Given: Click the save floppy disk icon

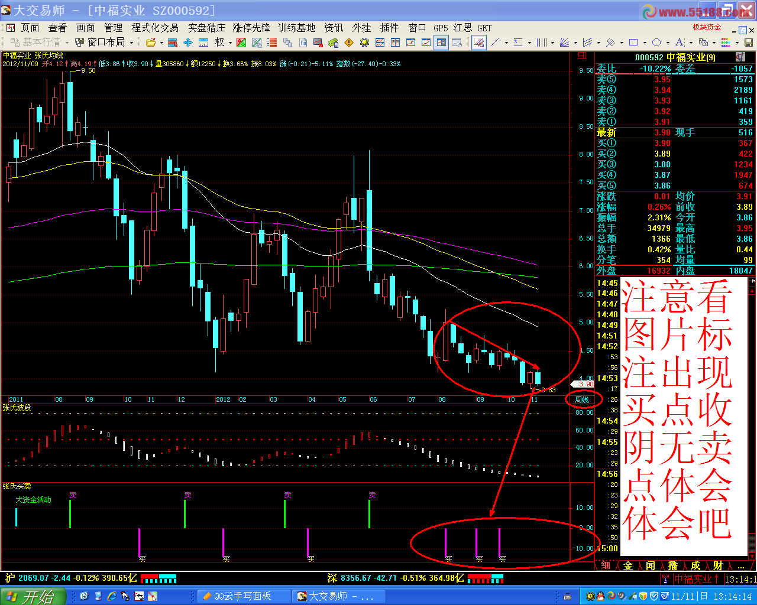Looking at the screenshot, I should 748,43.
